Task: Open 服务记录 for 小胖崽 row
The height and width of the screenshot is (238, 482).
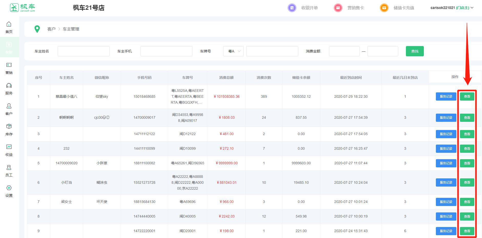Action: click(x=446, y=163)
